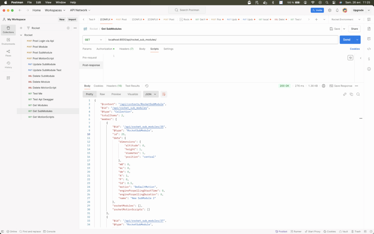The height and width of the screenshot is (234, 374).
Task: Open documentation pane icon in right sidebar
Action: point(369,29)
